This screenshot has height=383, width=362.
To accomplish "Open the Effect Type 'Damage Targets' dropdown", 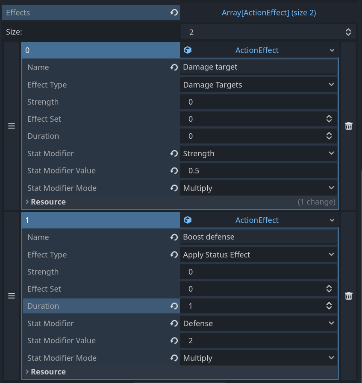I will [259, 85].
